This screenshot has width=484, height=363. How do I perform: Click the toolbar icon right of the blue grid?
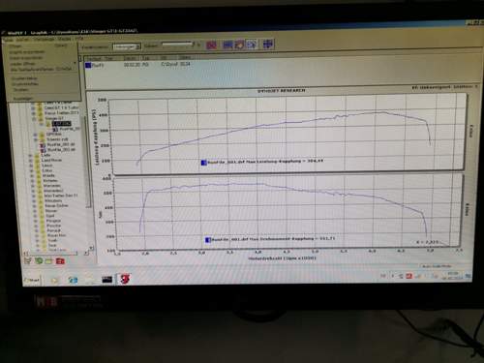239,45
